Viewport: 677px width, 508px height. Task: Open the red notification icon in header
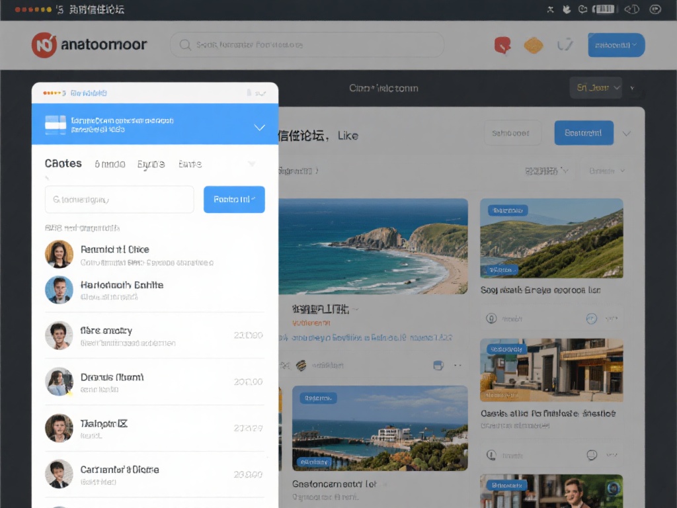coord(502,45)
